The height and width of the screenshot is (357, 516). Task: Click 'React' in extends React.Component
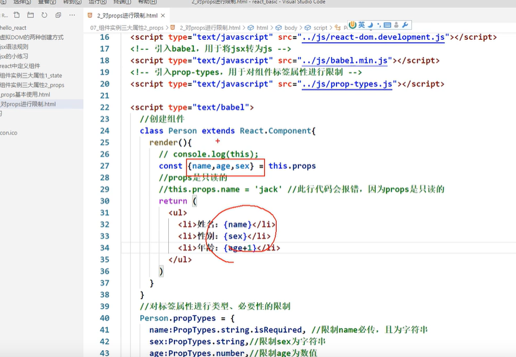[x=252, y=131]
